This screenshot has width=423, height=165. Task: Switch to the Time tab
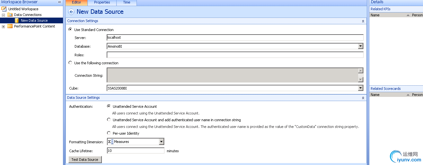coord(127,3)
